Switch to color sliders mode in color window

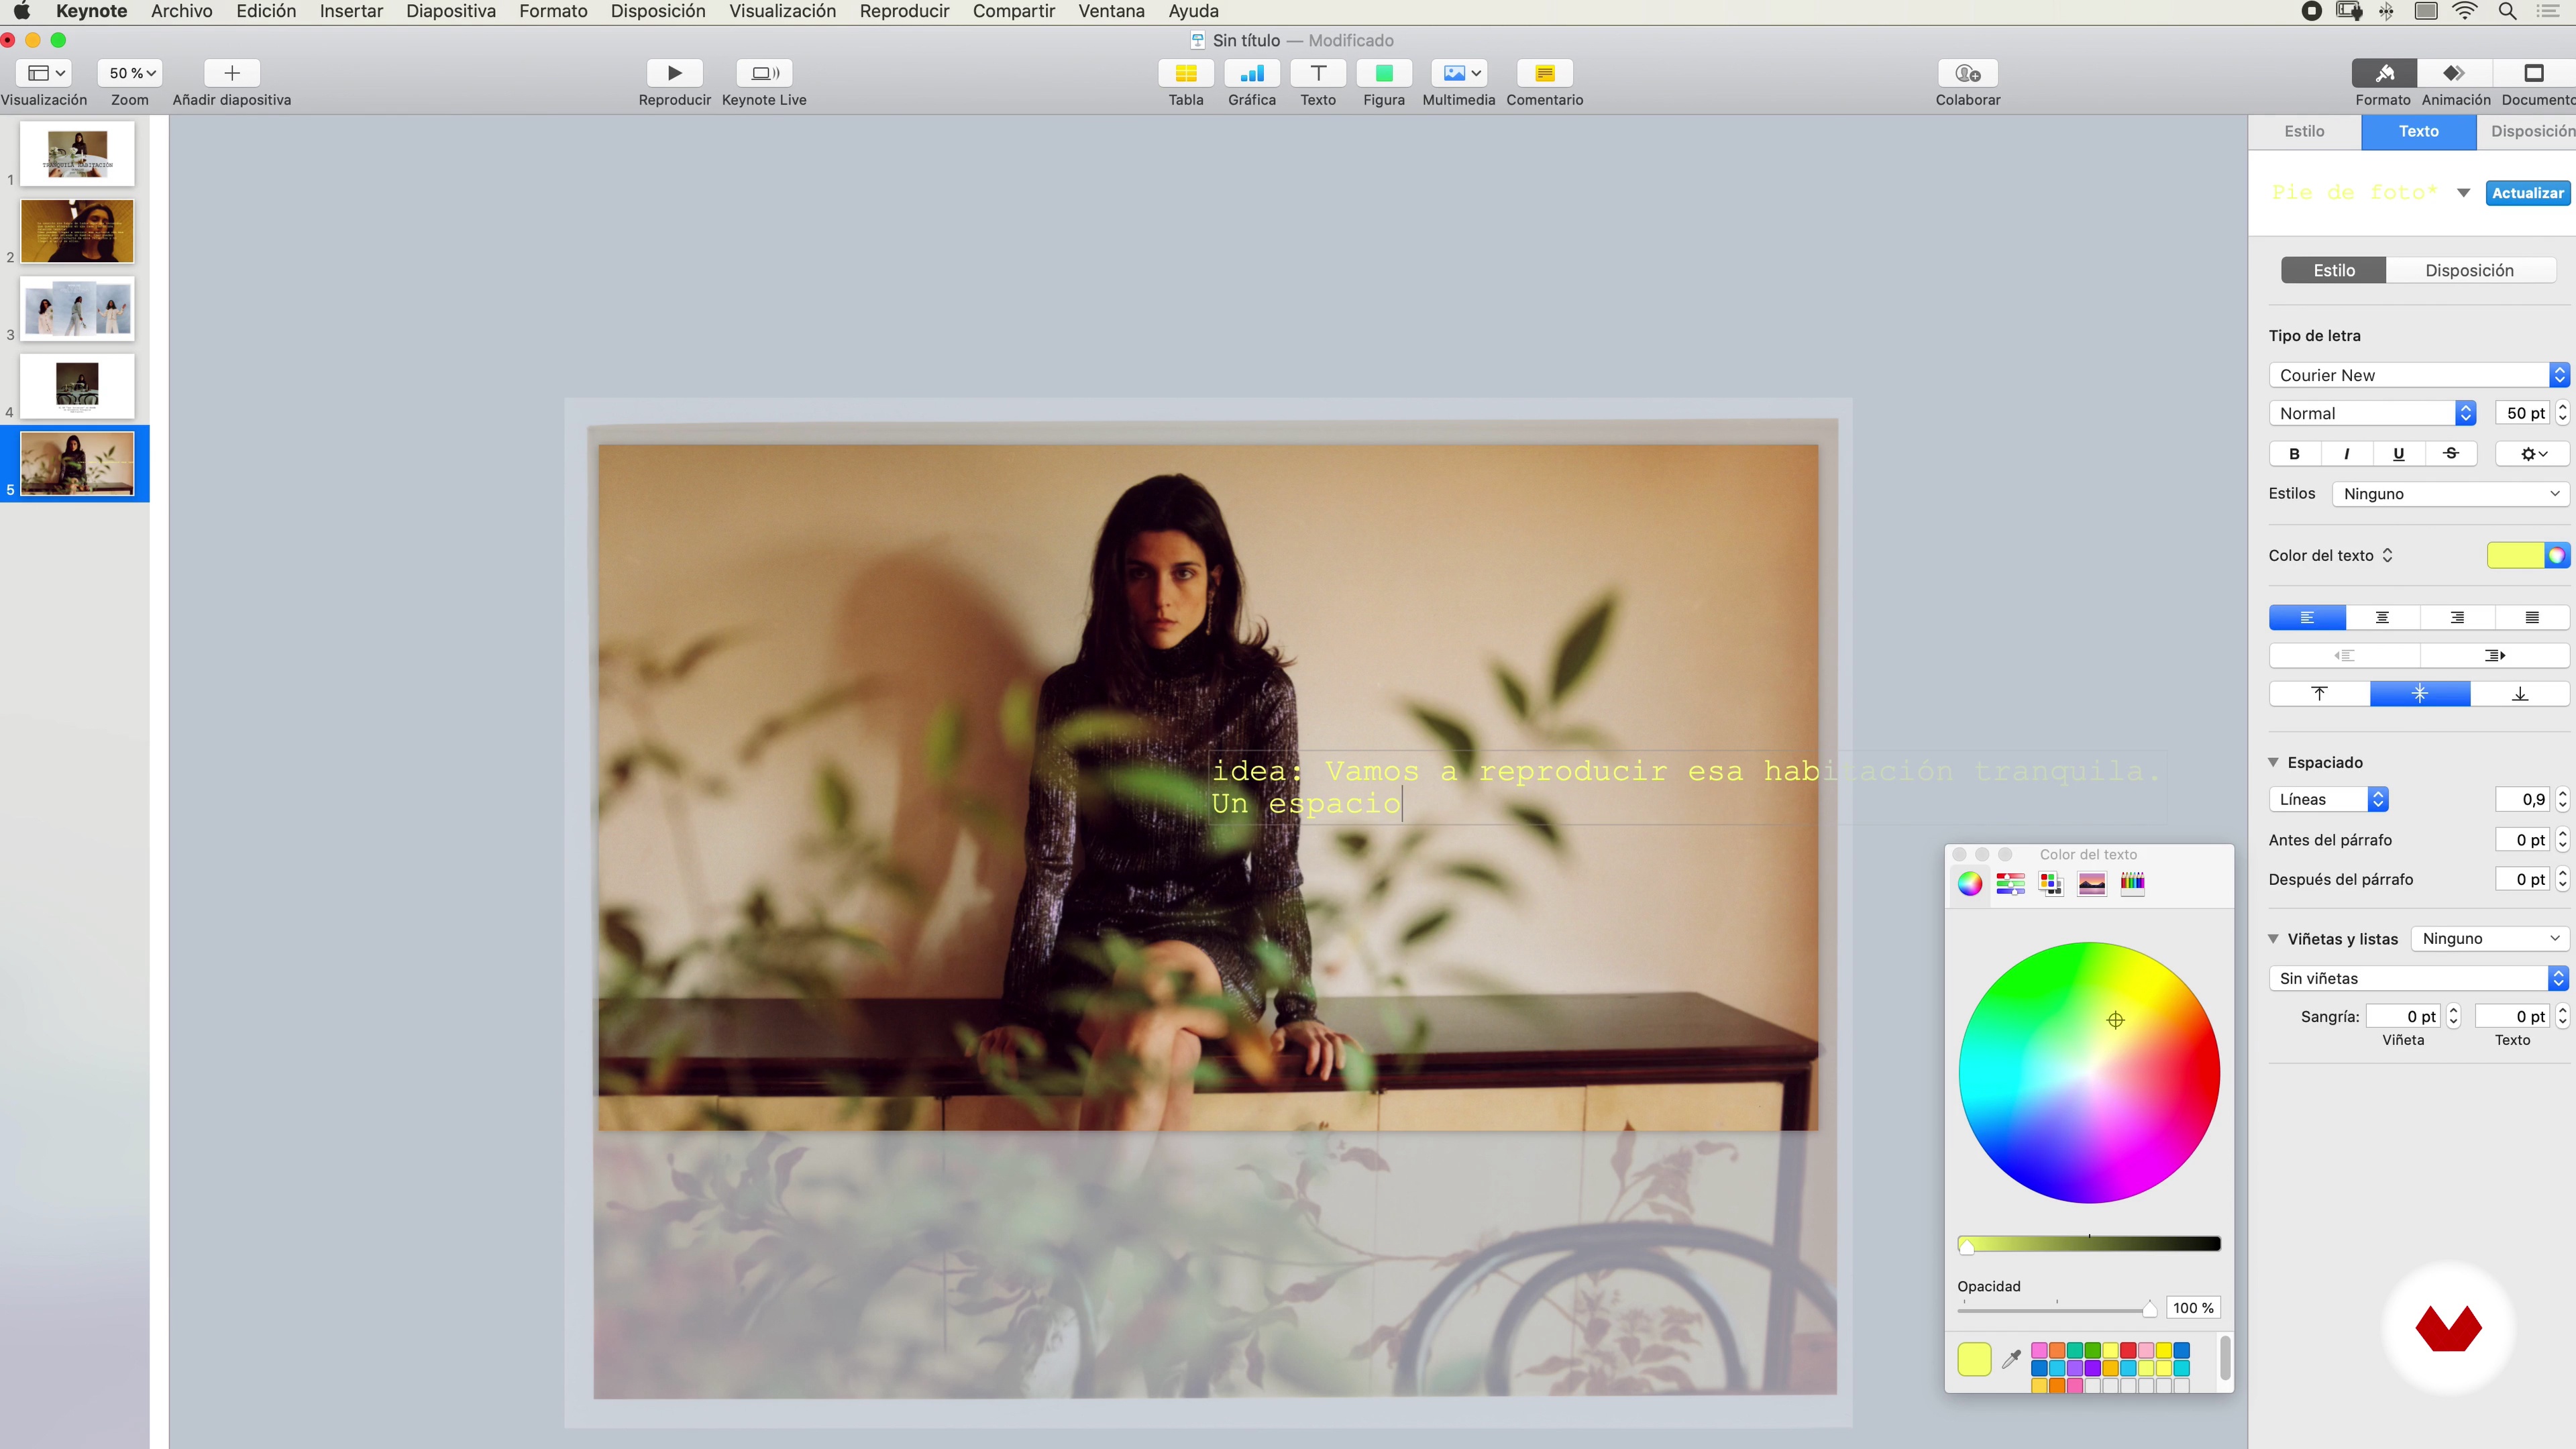coord(2010,883)
